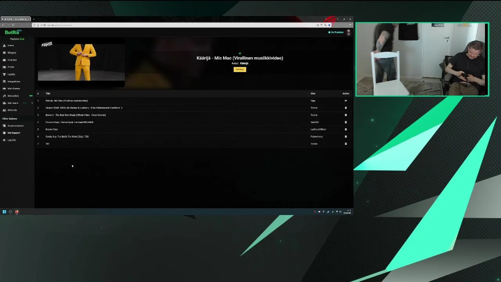
Task: Click the Title column header
Action: coord(48,94)
